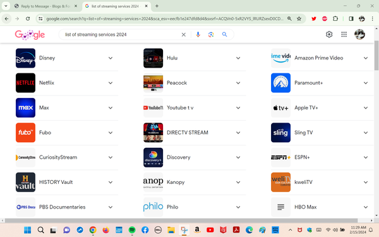Image resolution: width=379 pixels, height=237 pixels.
Task: Click the address bar URL
Action: [x=164, y=18]
